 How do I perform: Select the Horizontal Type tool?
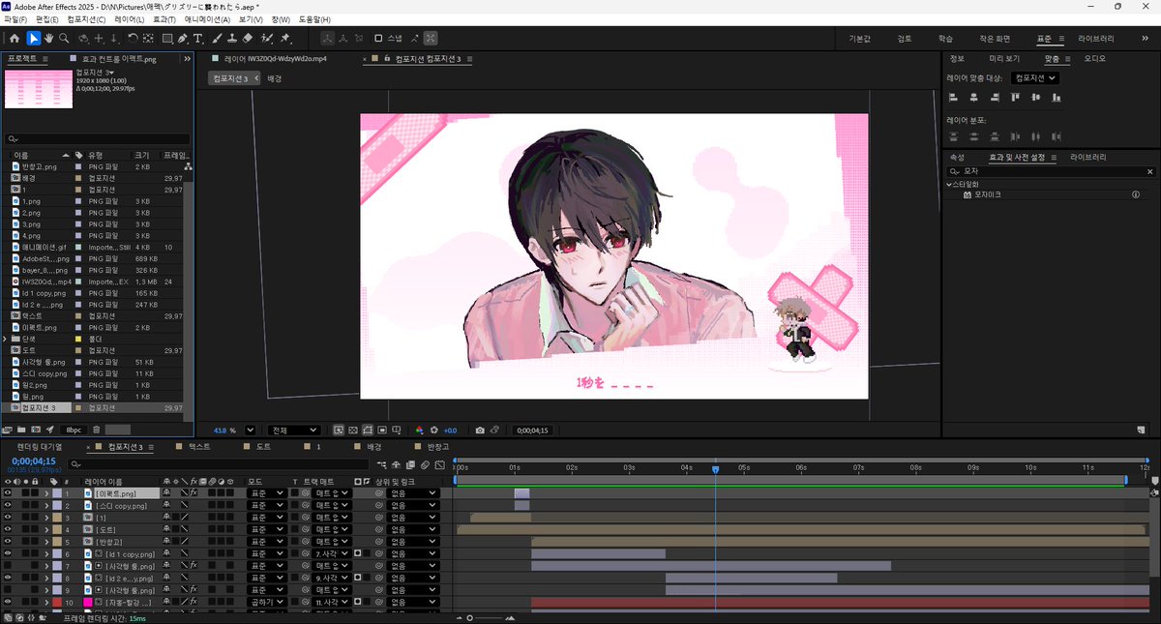coord(198,39)
